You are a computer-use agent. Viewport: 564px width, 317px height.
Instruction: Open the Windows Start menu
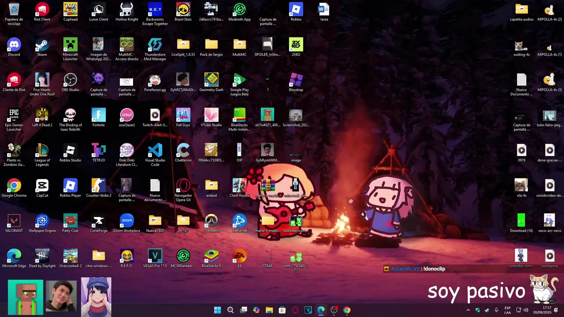click(x=218, y=310)
